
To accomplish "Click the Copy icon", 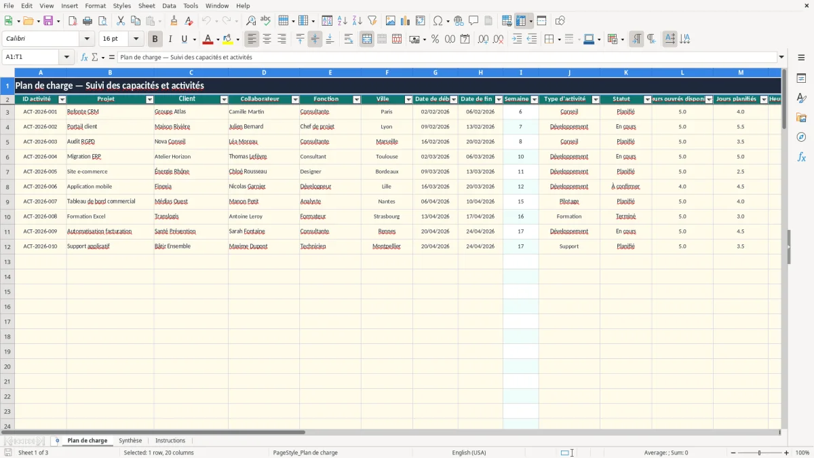I will coord(135,21).
